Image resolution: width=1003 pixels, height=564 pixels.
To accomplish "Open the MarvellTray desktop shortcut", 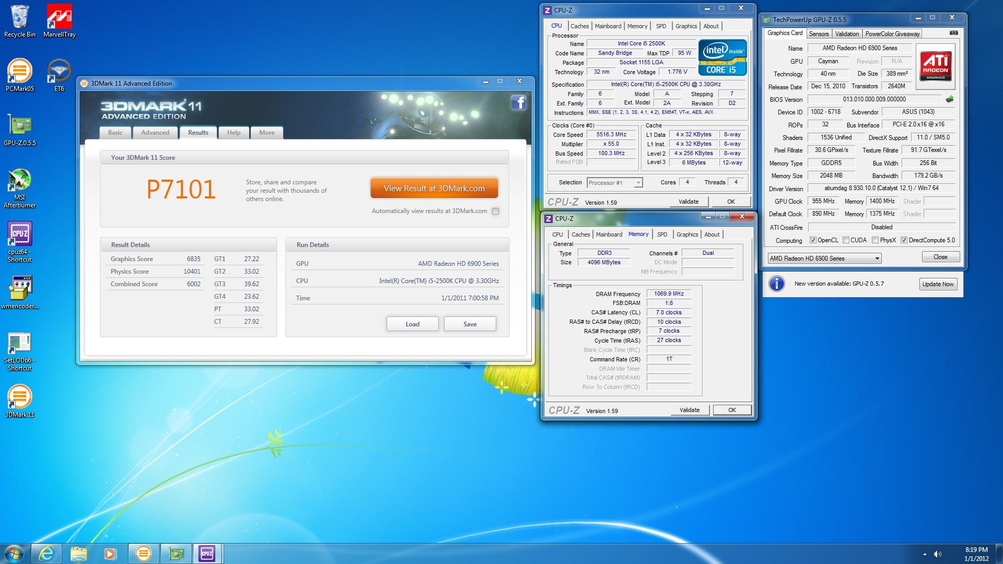I will 59,21.
